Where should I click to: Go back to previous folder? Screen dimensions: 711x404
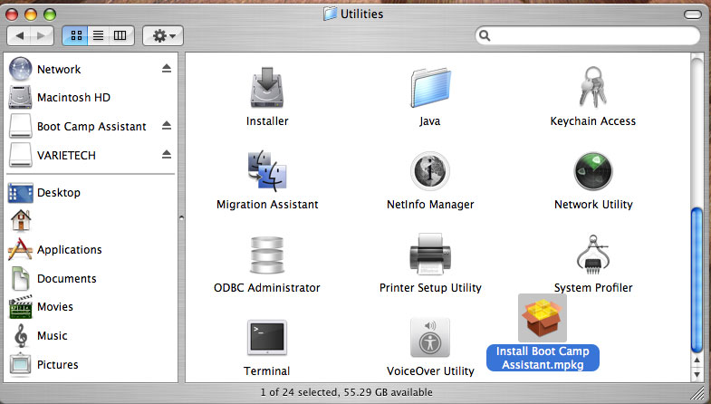click(x=20, y=35)
